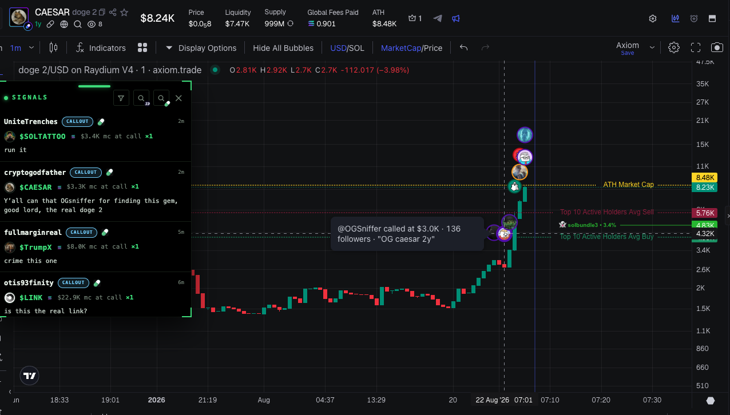Click Top 10 Active Holders Avg Sell label

[x=606, y=212]
